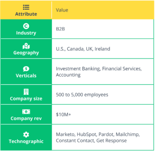
Task: Select the Attribute header label
Action: (26, 14)
